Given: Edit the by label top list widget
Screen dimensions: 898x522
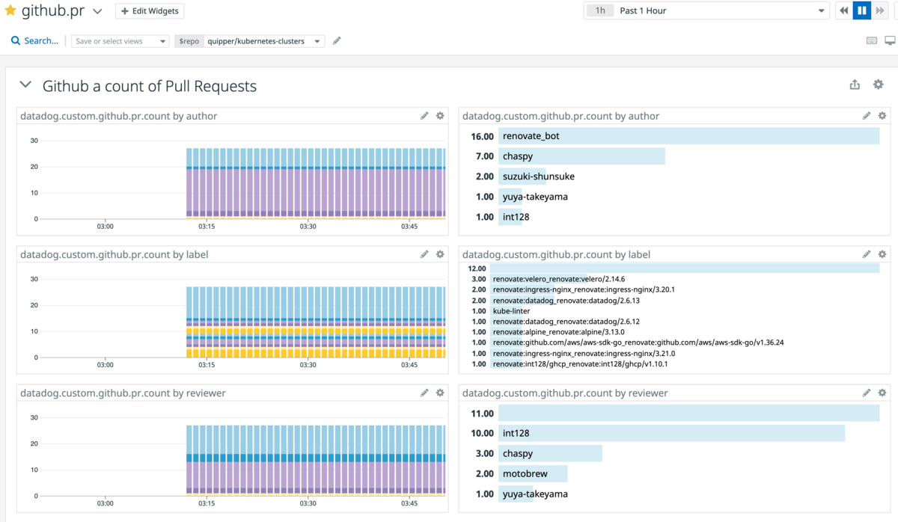Looking at the screenshot, I should (x=867, y=254).
